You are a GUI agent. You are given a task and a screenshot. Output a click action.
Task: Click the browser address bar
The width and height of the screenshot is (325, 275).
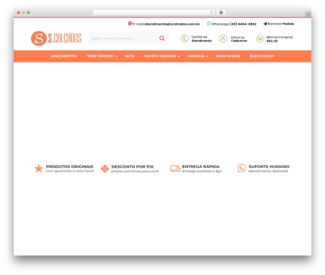(154, 12)
